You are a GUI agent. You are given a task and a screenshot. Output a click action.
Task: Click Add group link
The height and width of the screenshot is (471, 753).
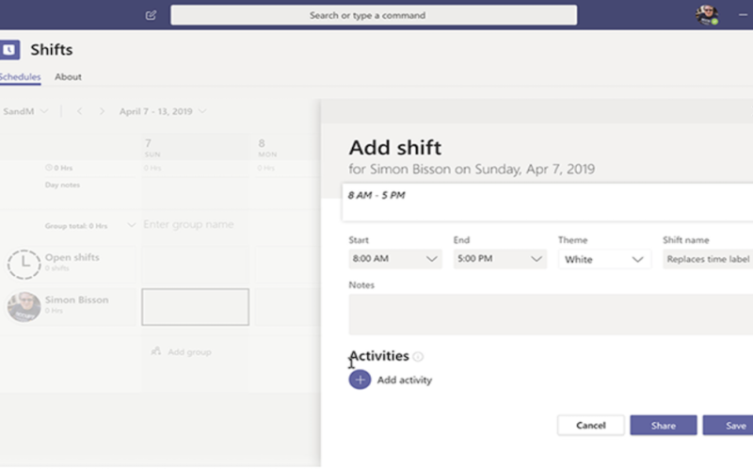(x=189, y=351)
